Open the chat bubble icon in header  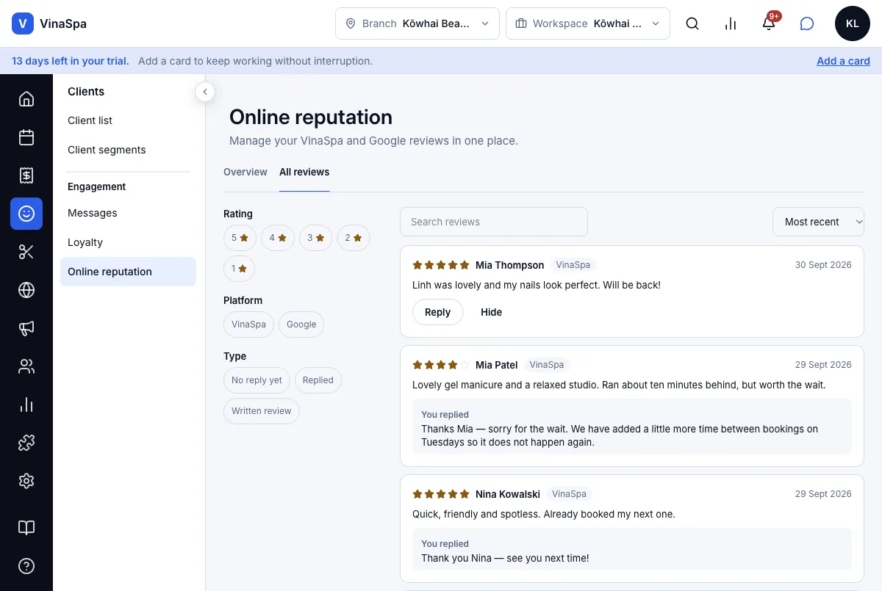coord(807,23)
